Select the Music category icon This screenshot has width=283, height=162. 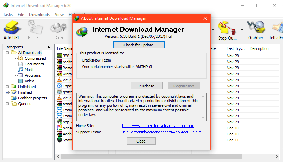(x=21, y=69)
